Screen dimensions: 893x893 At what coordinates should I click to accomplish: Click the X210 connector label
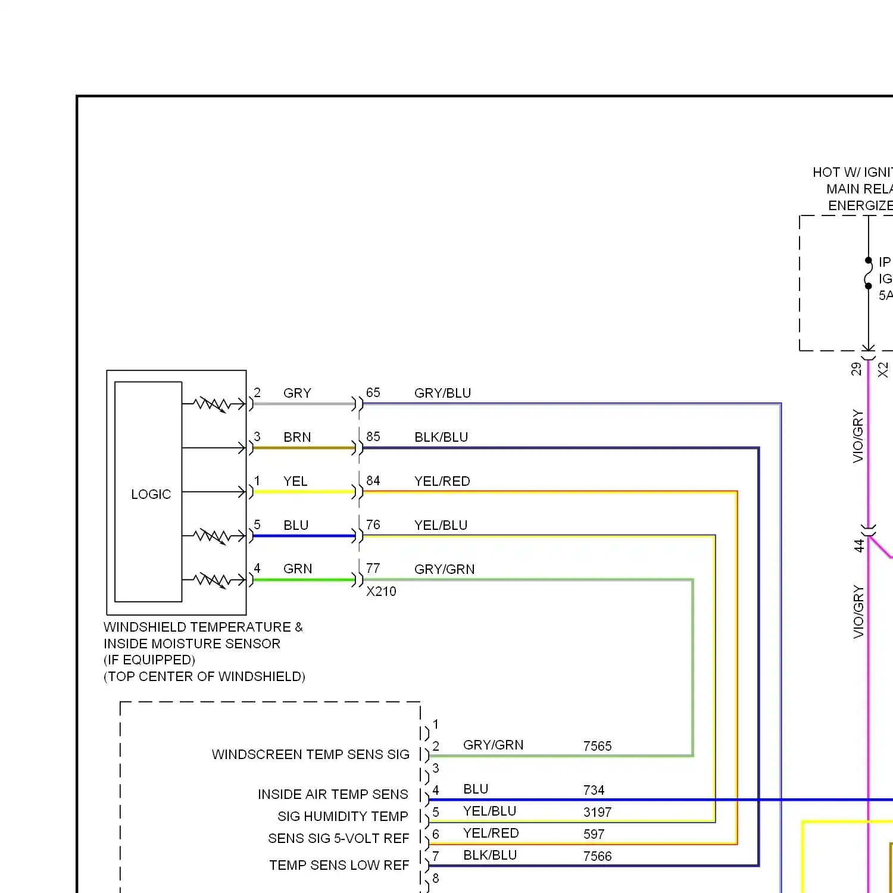(381, 591)
